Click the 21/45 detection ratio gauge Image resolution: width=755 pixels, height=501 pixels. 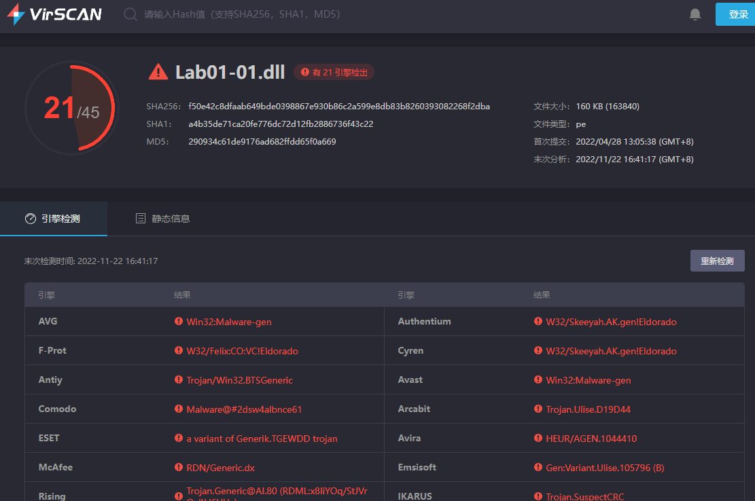[72, 107]
